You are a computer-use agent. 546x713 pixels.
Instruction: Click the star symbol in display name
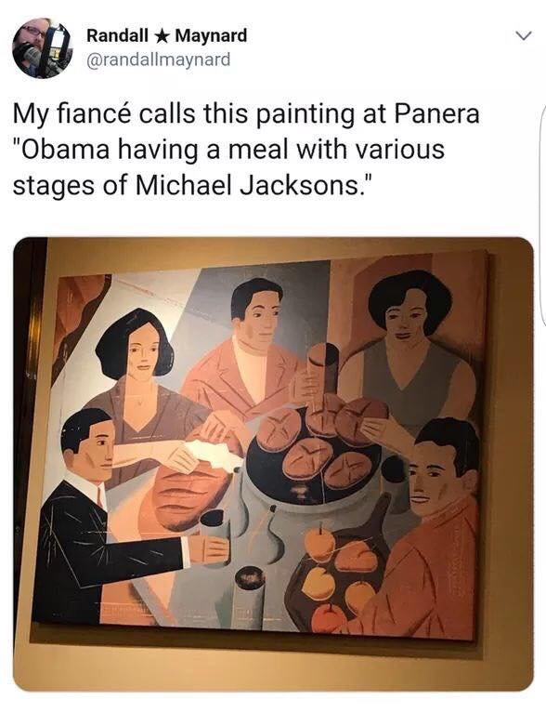coord(162,36)
